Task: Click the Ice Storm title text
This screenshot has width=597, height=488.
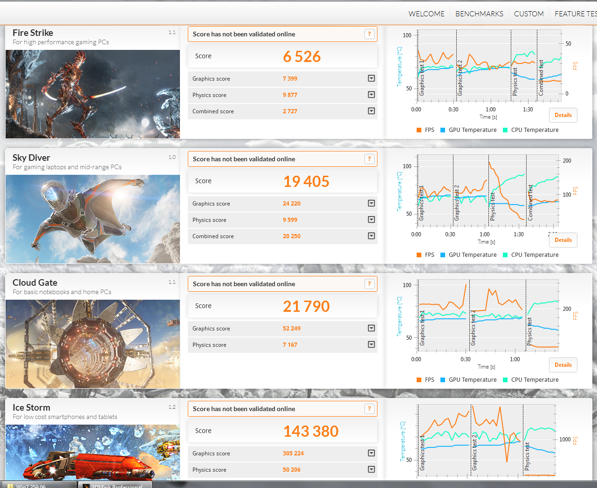Action: (x=31, y=407)
